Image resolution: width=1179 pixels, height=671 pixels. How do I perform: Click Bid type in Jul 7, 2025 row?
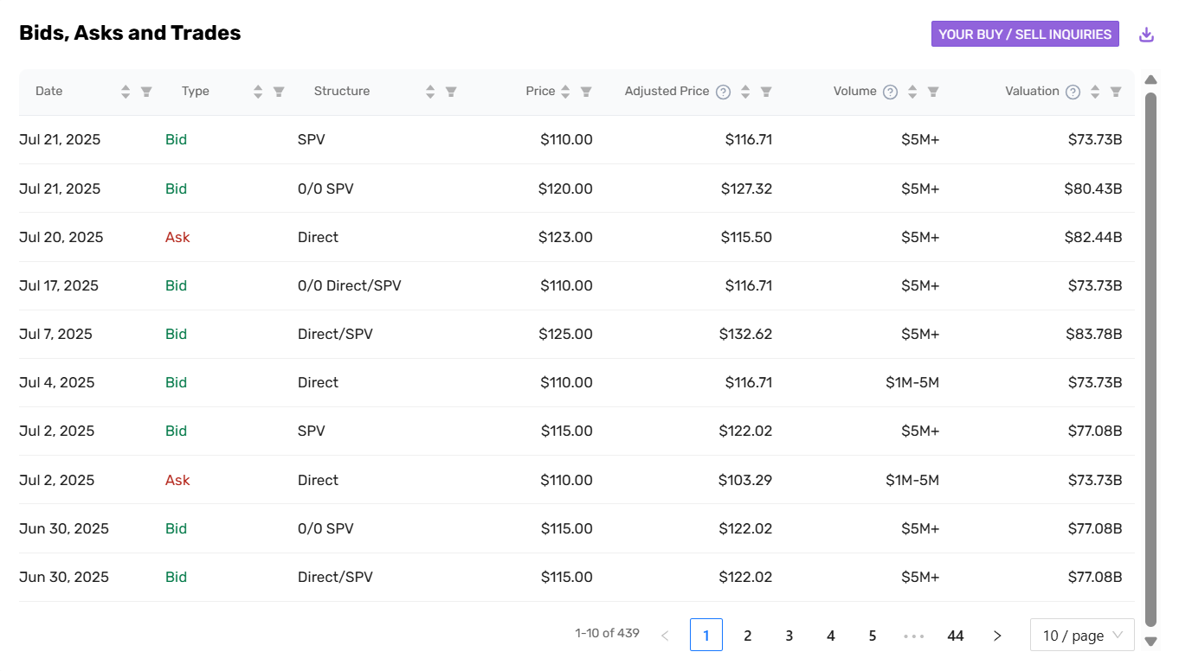pyautogui.click(x=176, y=334)
